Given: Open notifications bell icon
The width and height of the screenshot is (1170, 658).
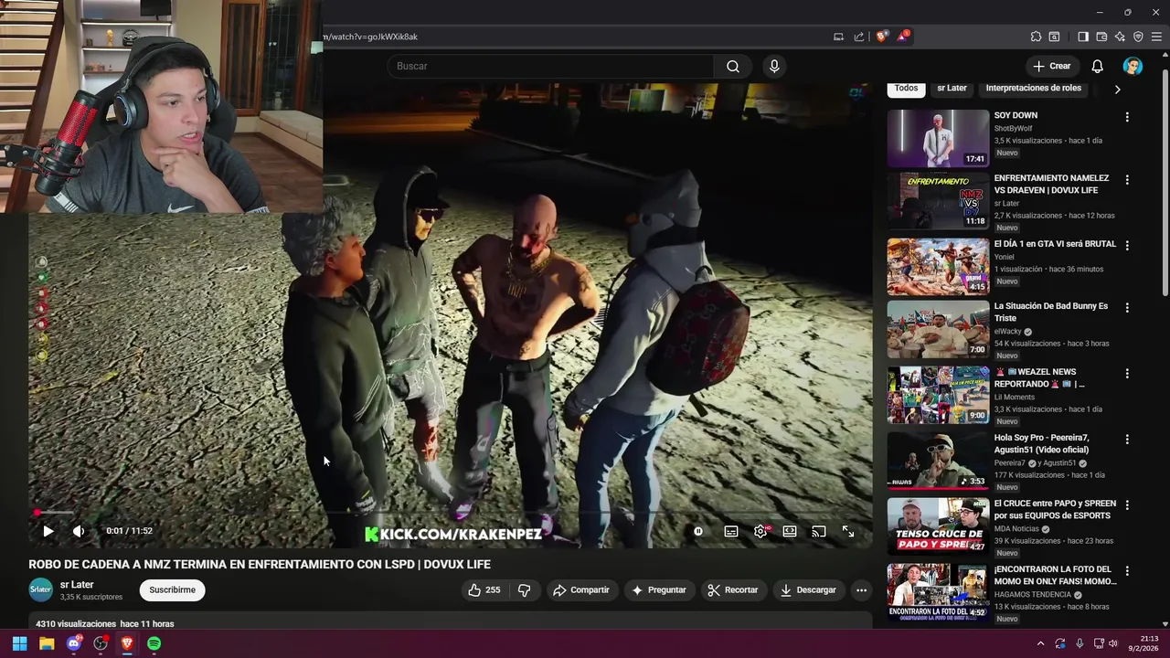Looking at the screenshot, I should pyautogui.click(x=1098, y=66).
